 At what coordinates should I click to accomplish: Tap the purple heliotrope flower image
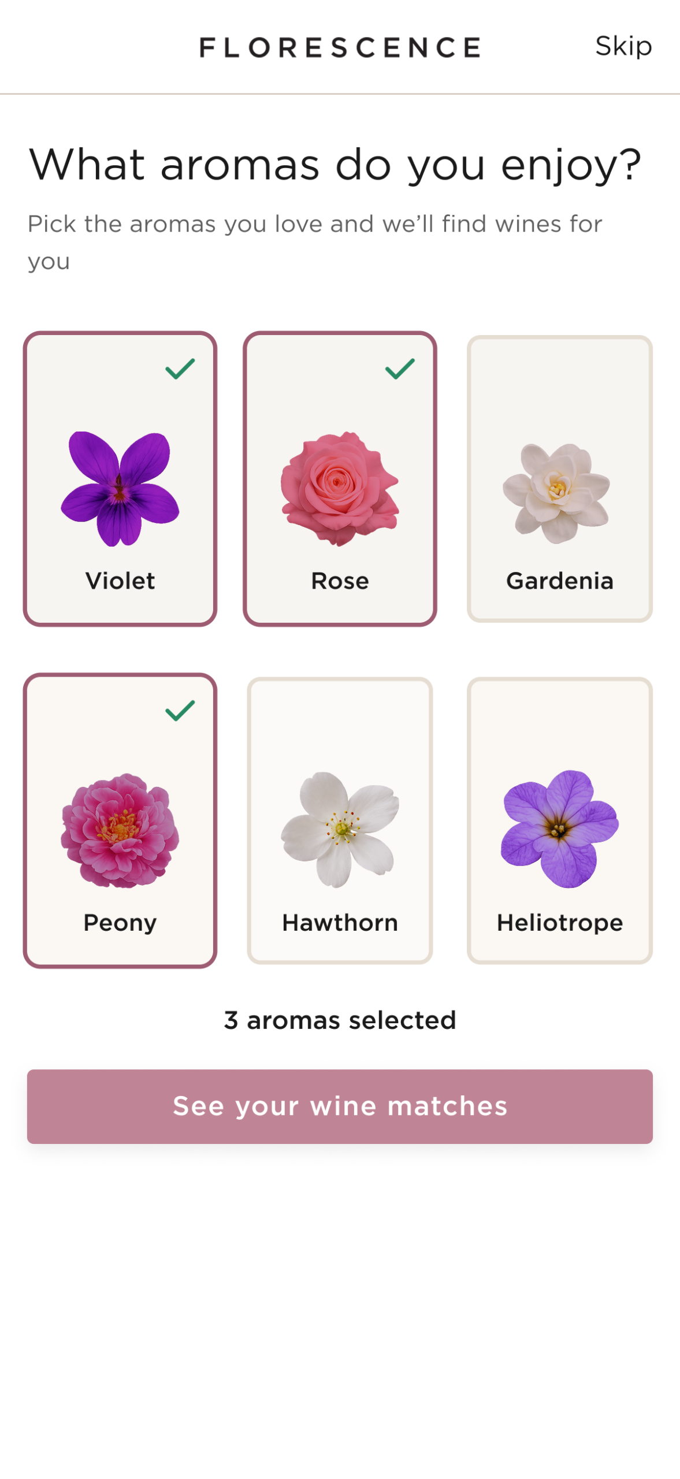pos(559,828)
